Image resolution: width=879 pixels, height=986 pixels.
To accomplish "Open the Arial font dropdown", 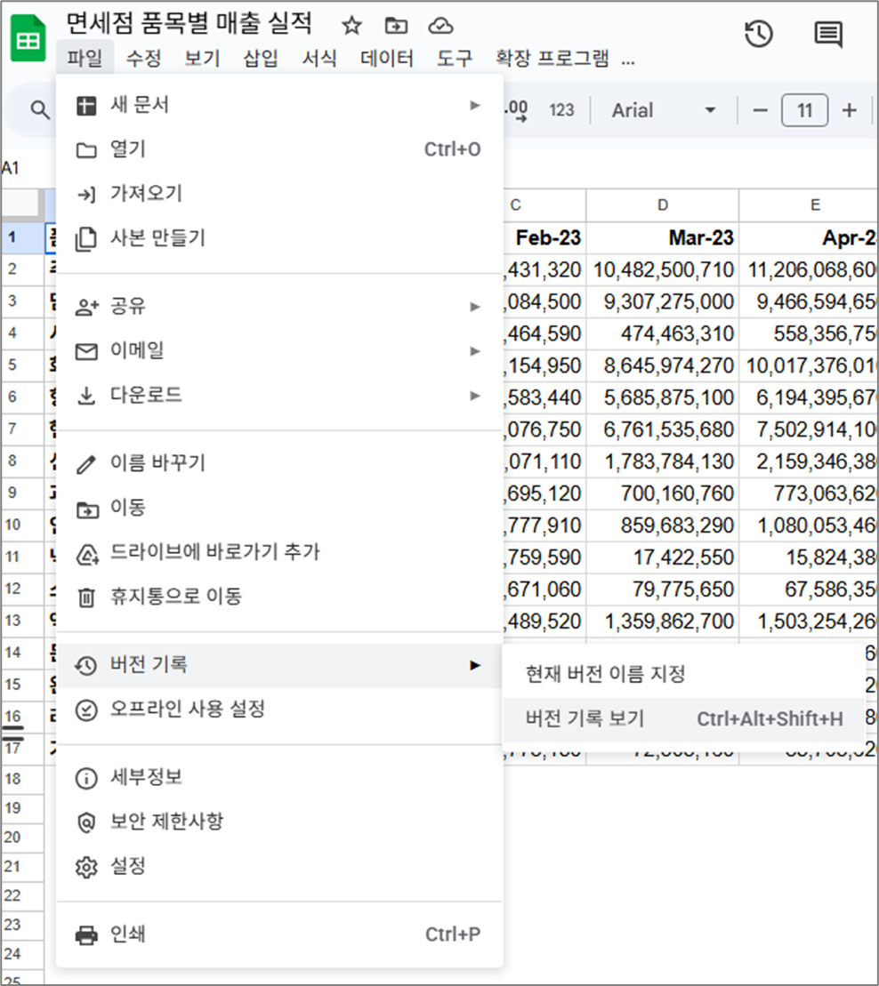I will 663,110.
